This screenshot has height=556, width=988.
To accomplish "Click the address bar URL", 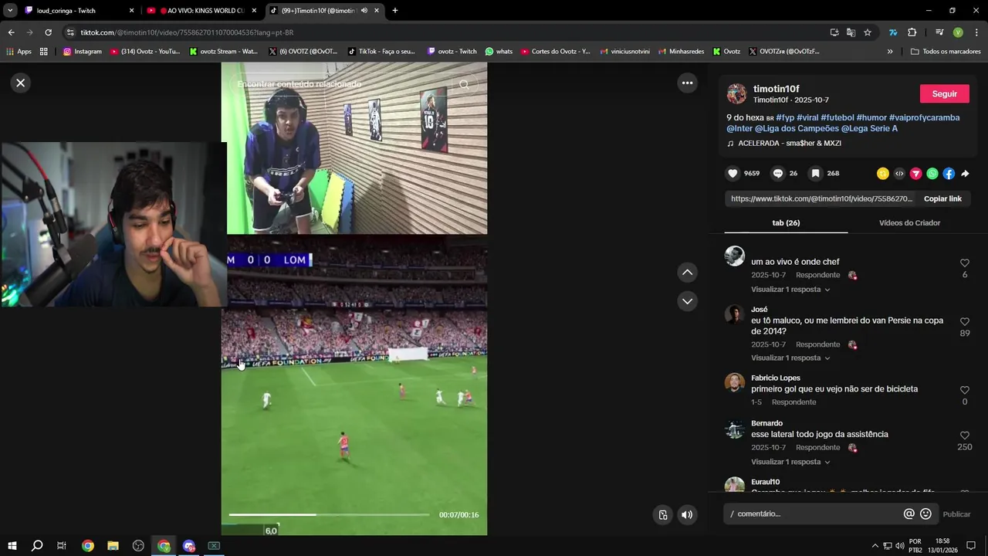I will pyautogui.click(x=187, y=32).
